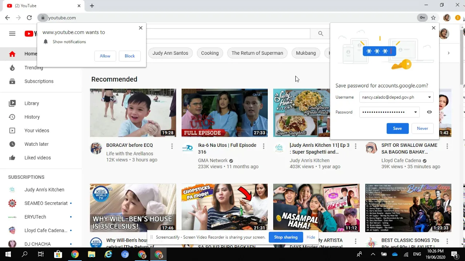The width and height of the screenshot is (465, 261).
Task: Bookmark this page with star icon
Action: tap(433, 18)
